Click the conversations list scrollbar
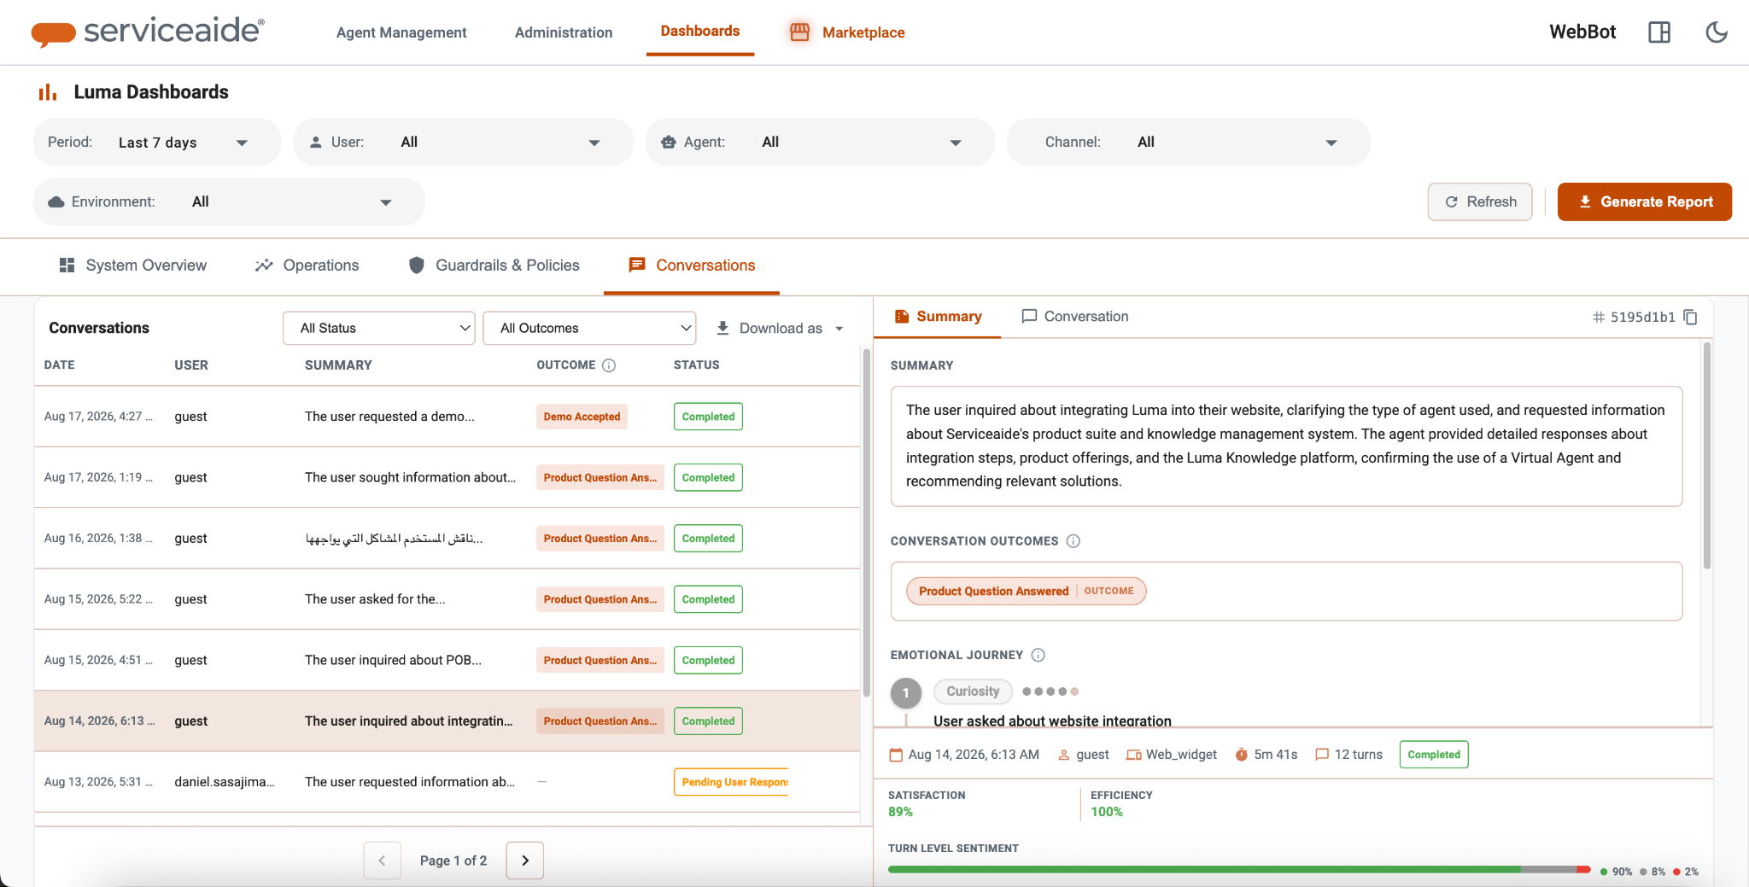The width and height of the screenshot is (1749, 887). 867,521
